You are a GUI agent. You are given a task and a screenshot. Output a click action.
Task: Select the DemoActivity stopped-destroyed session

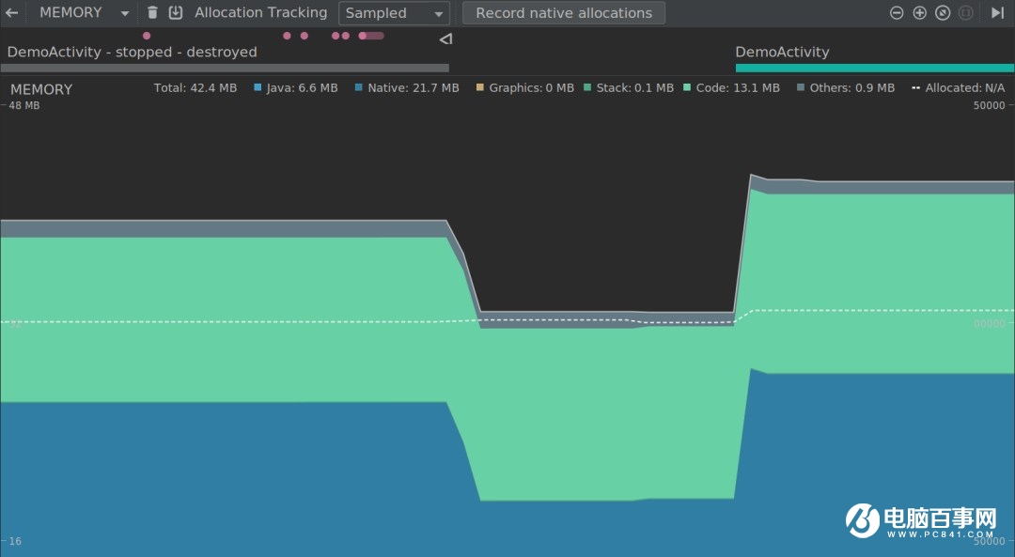coord(132,52)
